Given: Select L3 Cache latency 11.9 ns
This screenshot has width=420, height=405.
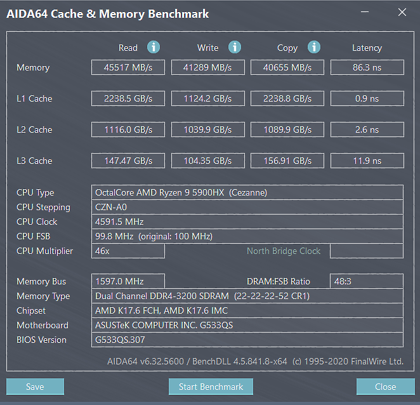Looking at the screenshot, I should (367, 161).
